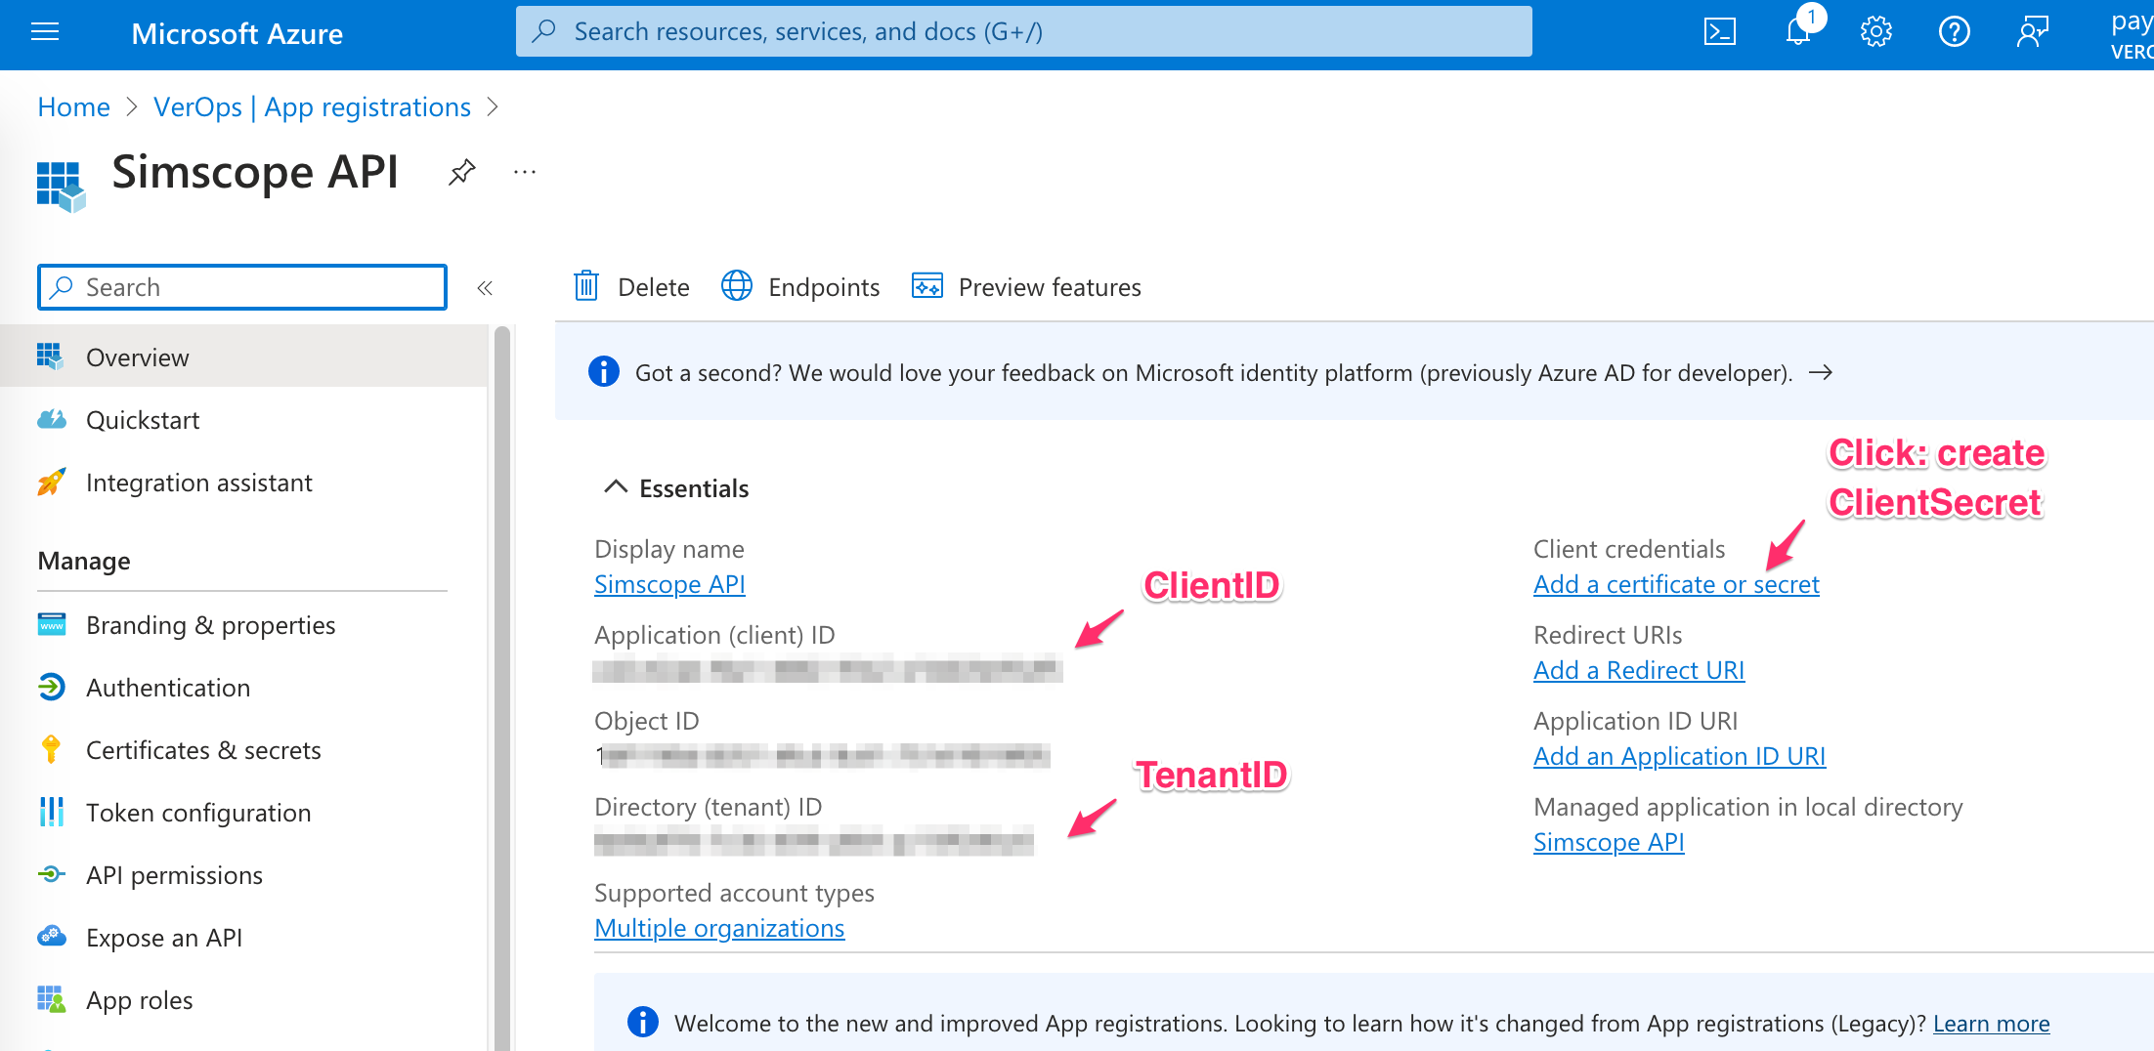Open the help question mark icon
The image size is (2154, 1051).
click(x=1954, y=32)
